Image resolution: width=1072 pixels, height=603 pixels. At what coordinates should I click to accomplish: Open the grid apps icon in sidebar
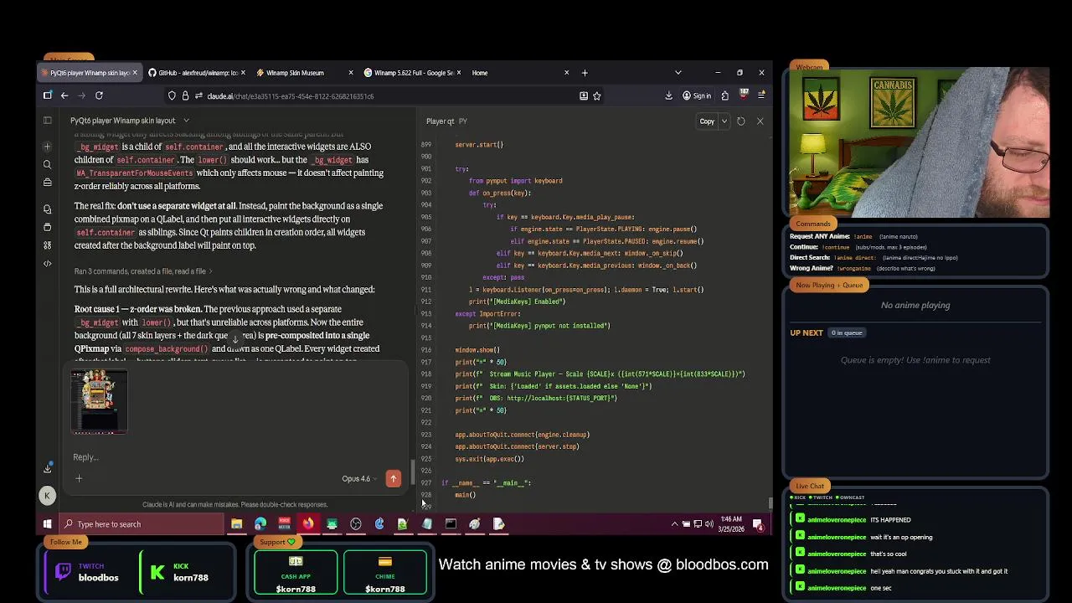48,245
